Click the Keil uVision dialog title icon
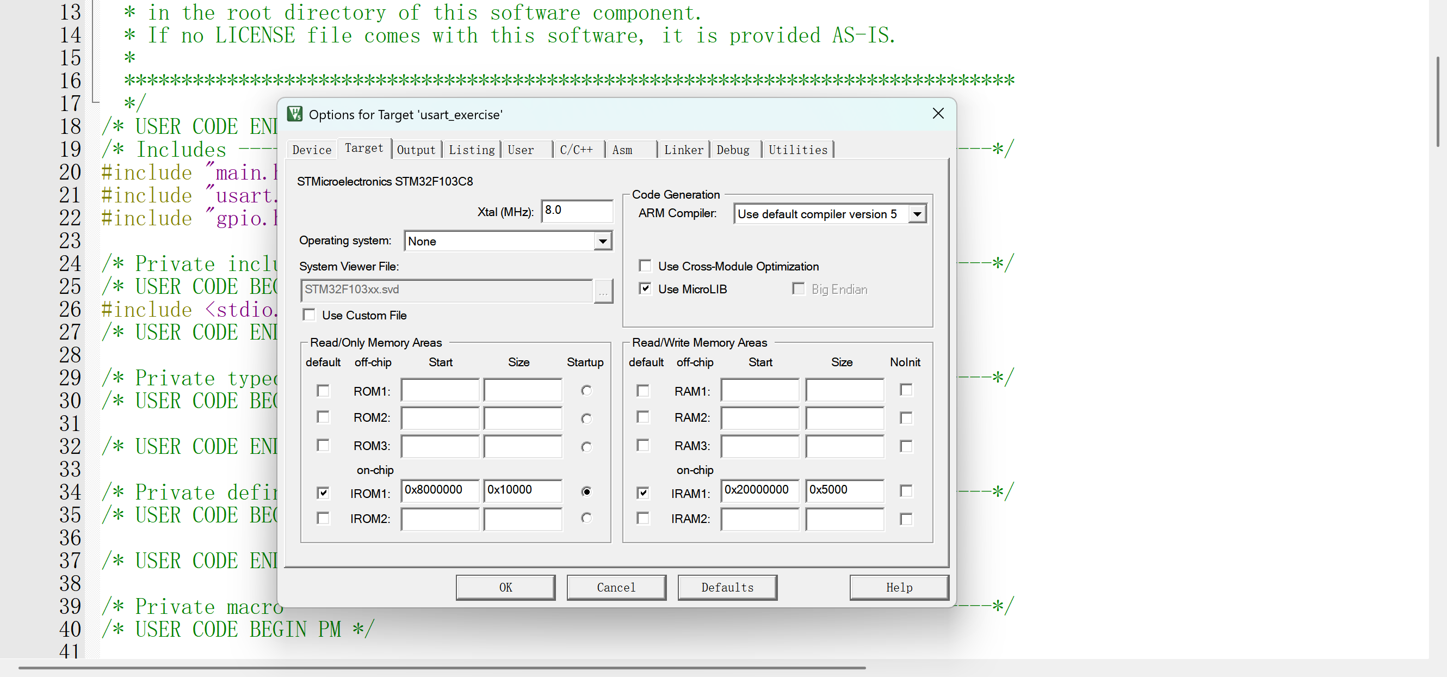 tap(294, 114)
